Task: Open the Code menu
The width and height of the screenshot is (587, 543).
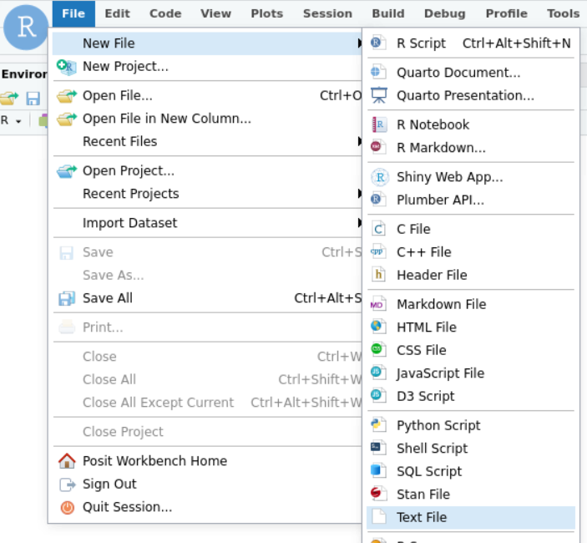Action: [x=165, y=13]
